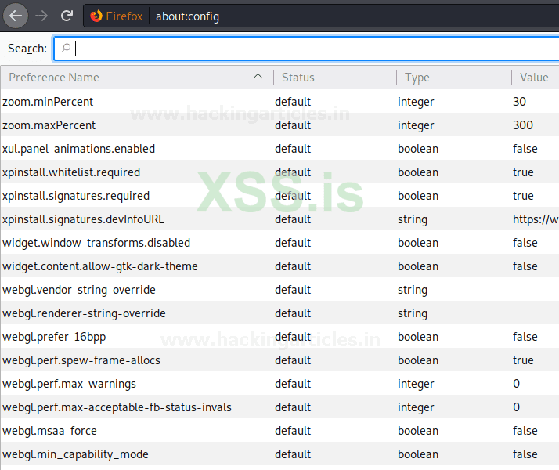Click 0 value of webgl.perf.max-acceptable-fb-status-invals

[x=516, y=407]
